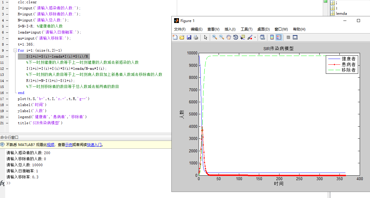The width and height of the screenshot is (370, 198).
Task: Open the Data Brush color dropdown arrow
Action: pos(255,37)
